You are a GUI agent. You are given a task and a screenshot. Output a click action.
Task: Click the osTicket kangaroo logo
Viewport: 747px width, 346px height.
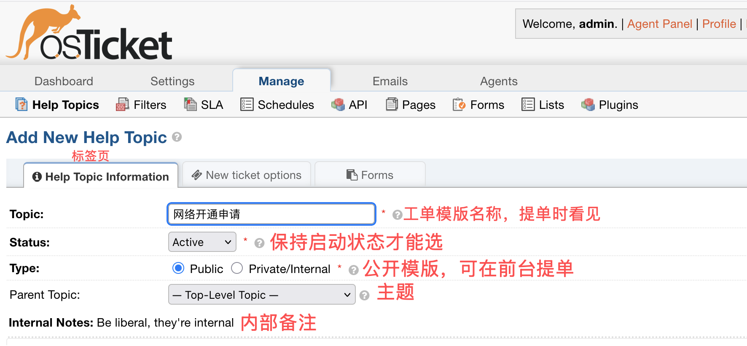[89, 34]
